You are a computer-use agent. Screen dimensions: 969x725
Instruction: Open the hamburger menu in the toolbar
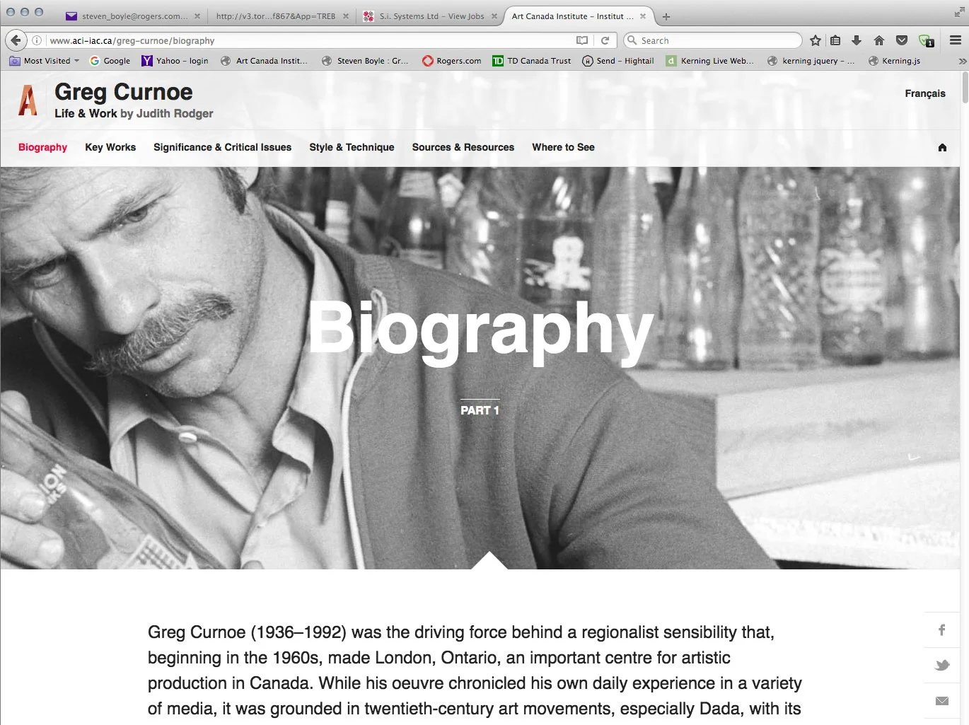(955, 40)
